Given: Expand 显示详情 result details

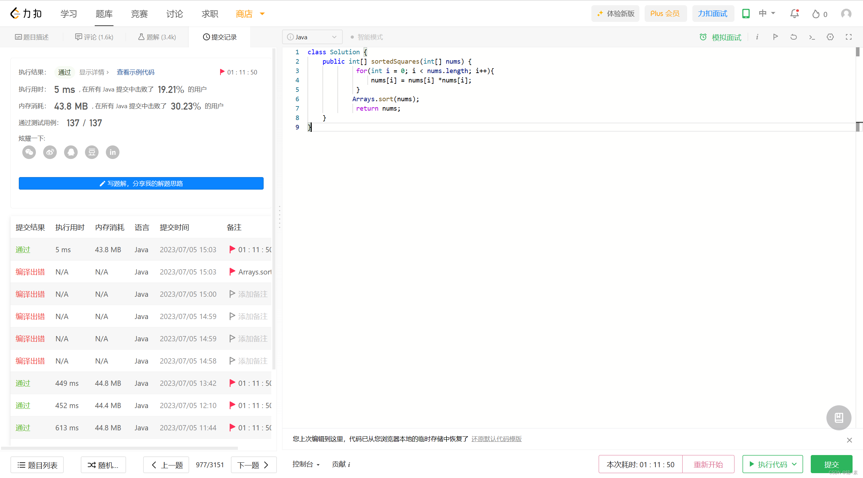Looking at the screenshot, I should (x=94, y=72).
